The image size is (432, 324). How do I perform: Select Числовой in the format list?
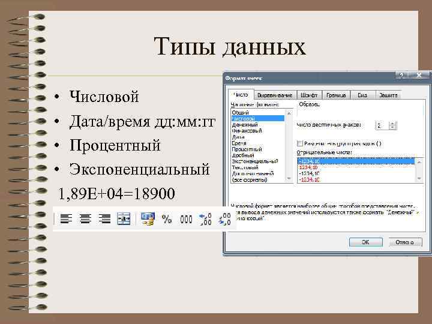pos(258,118)
